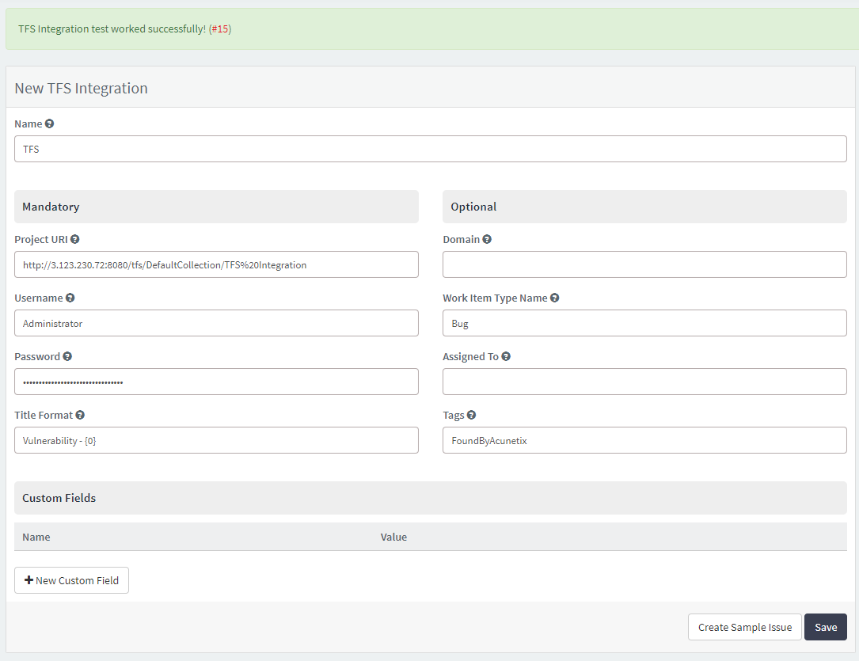
Task: Click the Work Item Type Name field with Bug
Action: 644,323
